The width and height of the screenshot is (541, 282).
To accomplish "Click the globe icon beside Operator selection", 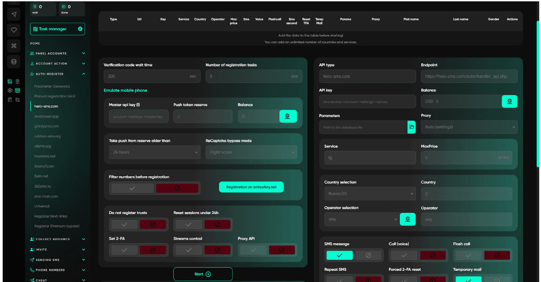I will (x=408, y=219).
